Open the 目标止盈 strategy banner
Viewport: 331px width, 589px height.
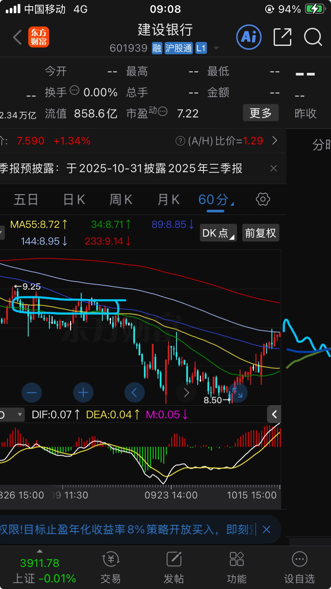click(128, 529)
